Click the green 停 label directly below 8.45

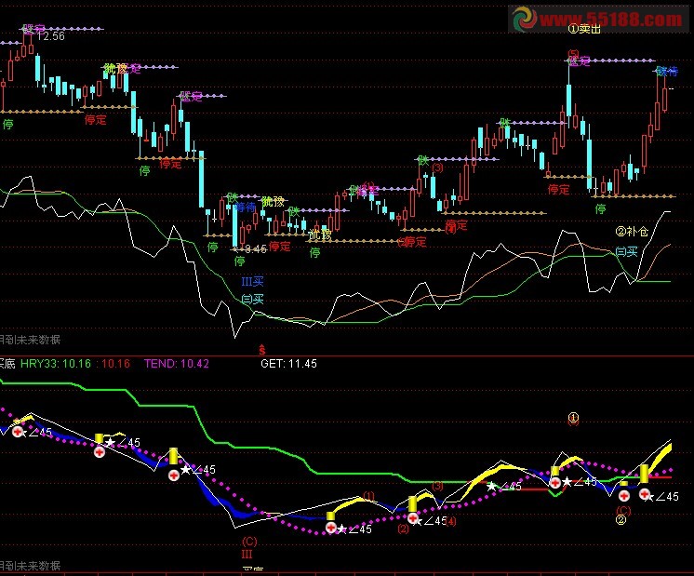click(239, 261)
